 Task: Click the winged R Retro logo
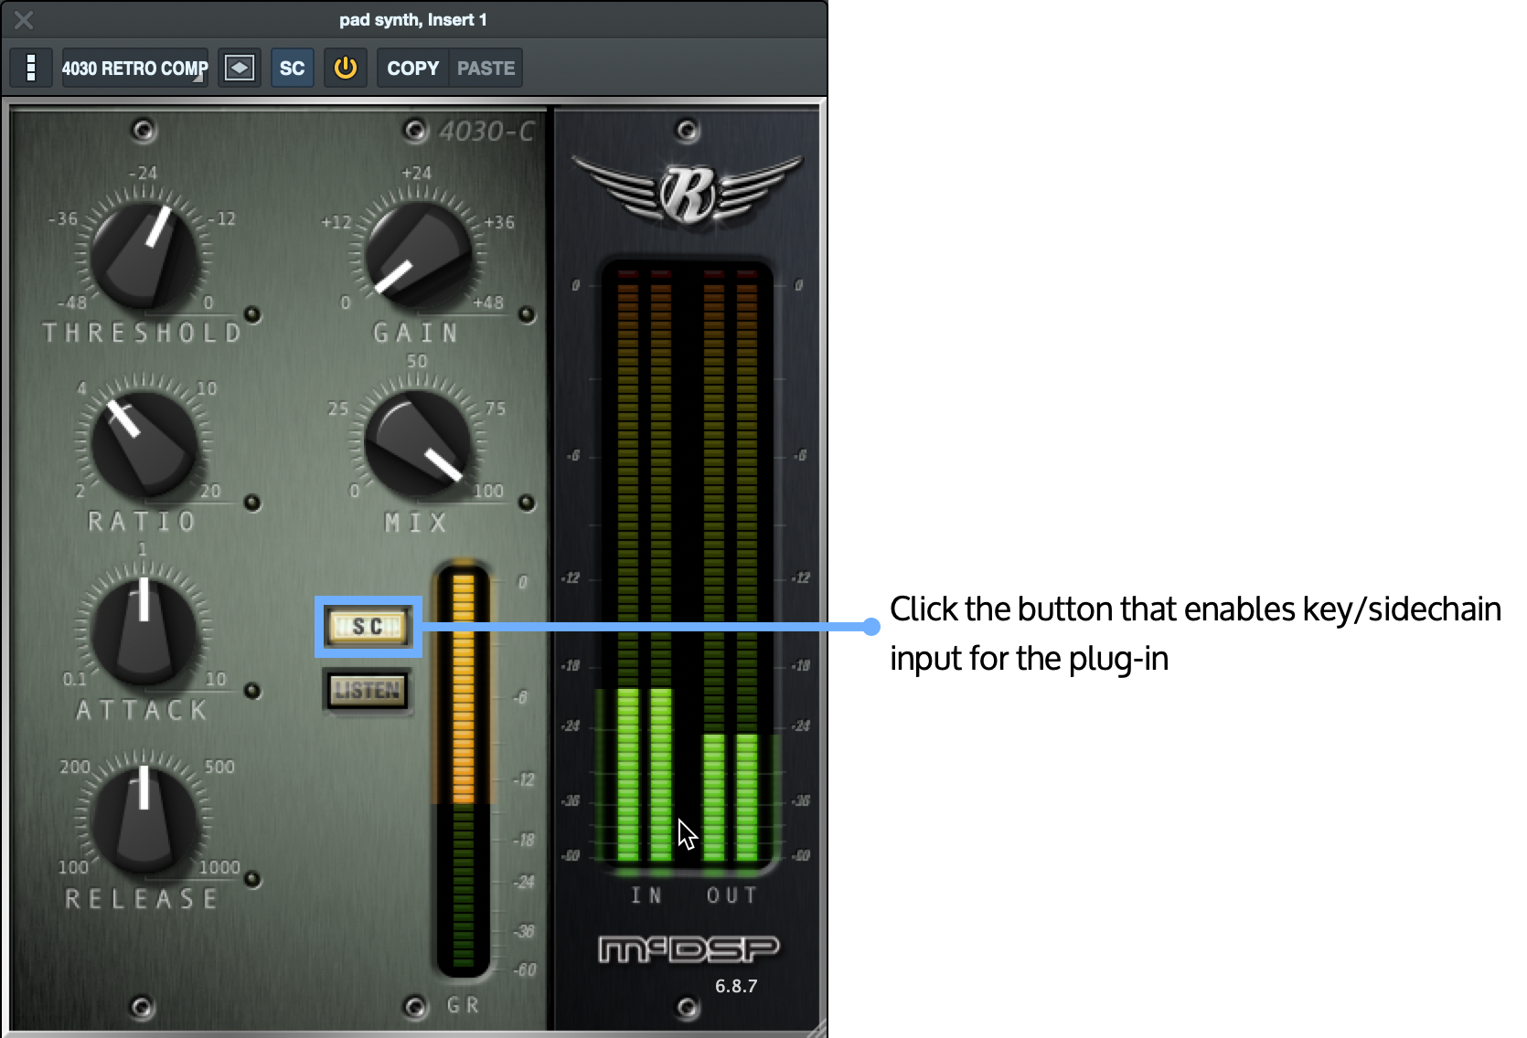(x=688, y=190)
